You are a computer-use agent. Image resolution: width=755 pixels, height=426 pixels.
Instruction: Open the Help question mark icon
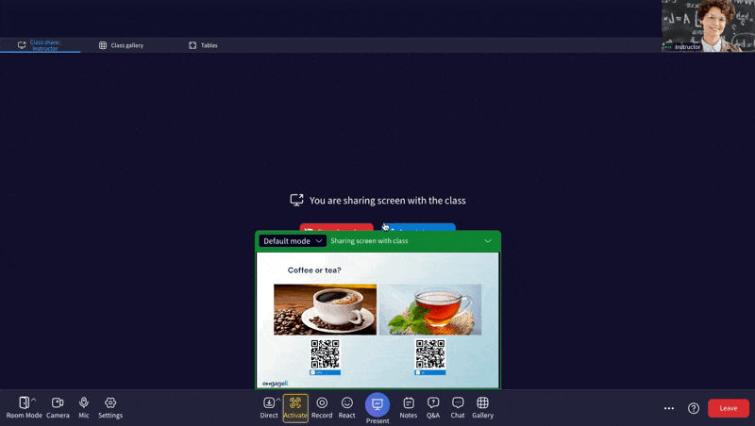(x=694, y=408)
